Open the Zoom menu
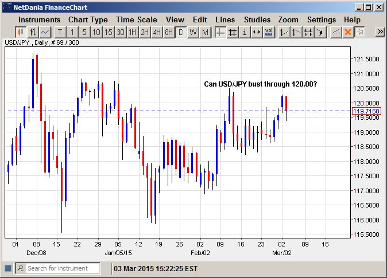This screenshot has height=278, width=387. (288, 19)
